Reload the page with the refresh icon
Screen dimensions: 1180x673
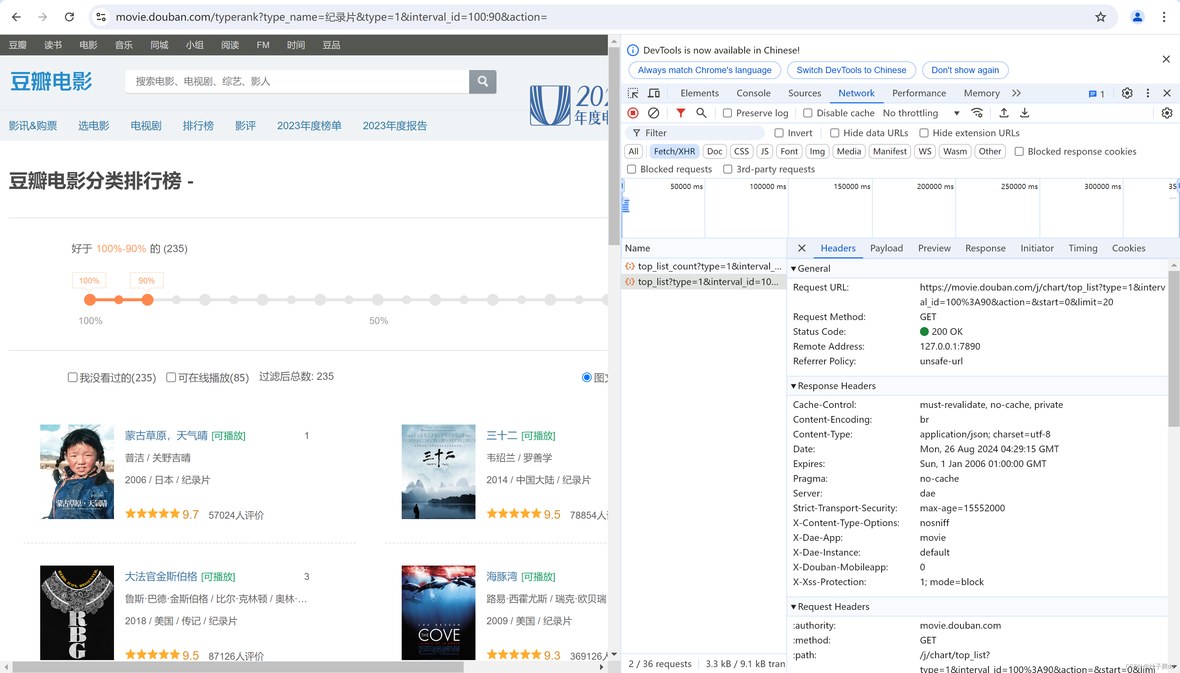pyautogui.click(x=70, y=17)
